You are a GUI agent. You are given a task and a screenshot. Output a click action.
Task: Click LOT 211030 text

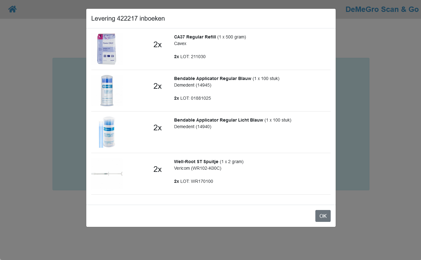[193, 57]
